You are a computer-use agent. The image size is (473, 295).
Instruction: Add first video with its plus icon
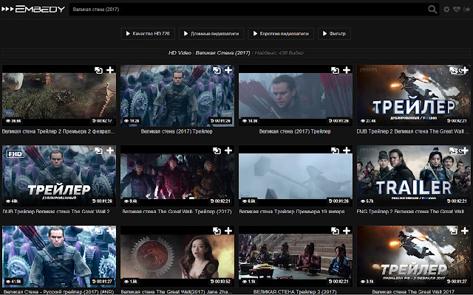click(109, 71)
